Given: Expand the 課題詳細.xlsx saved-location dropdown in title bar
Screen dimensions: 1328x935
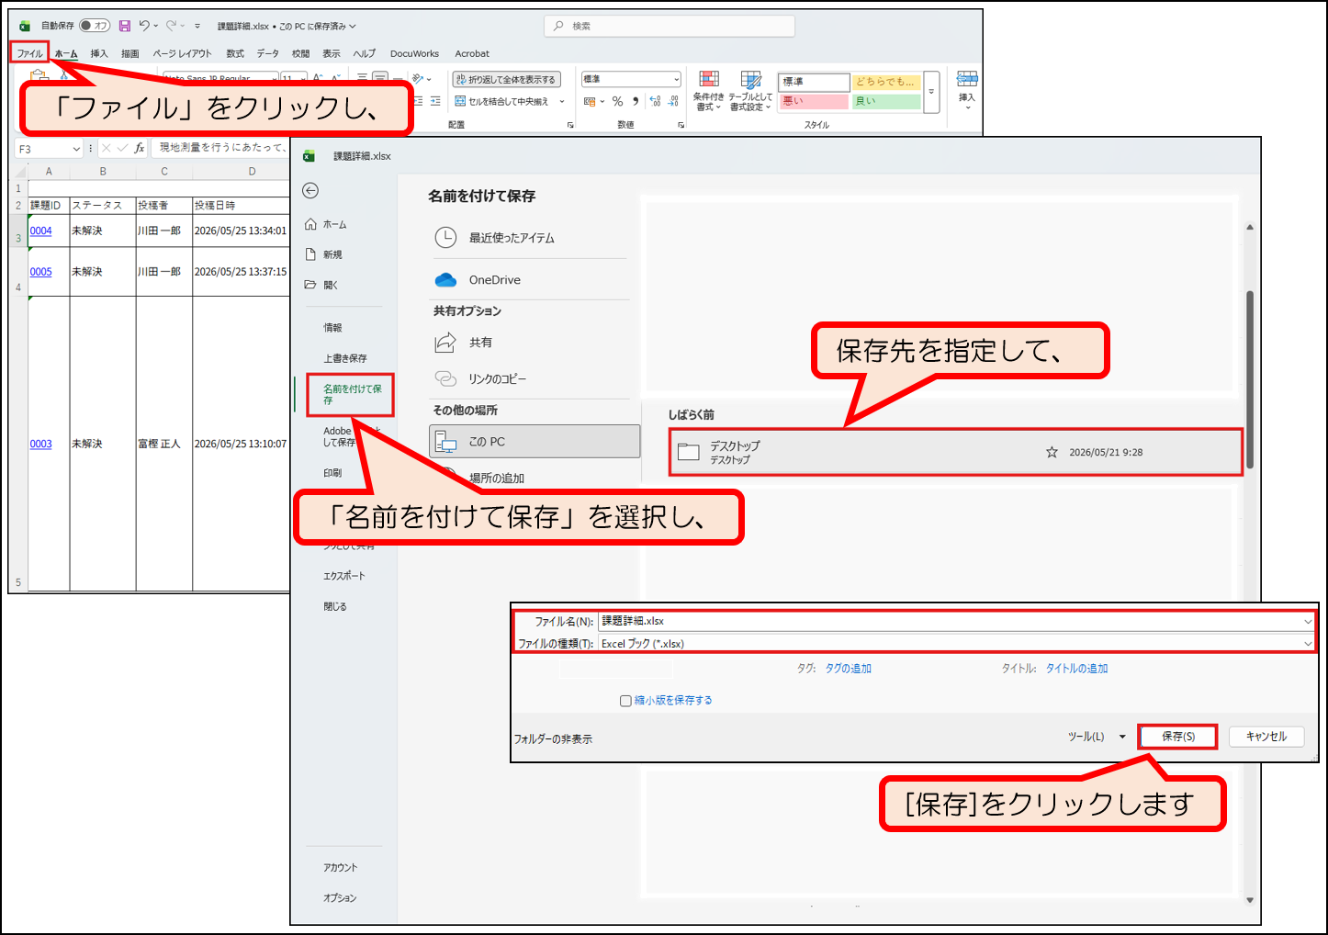Looking at the screenshot, I should (353, 27).
